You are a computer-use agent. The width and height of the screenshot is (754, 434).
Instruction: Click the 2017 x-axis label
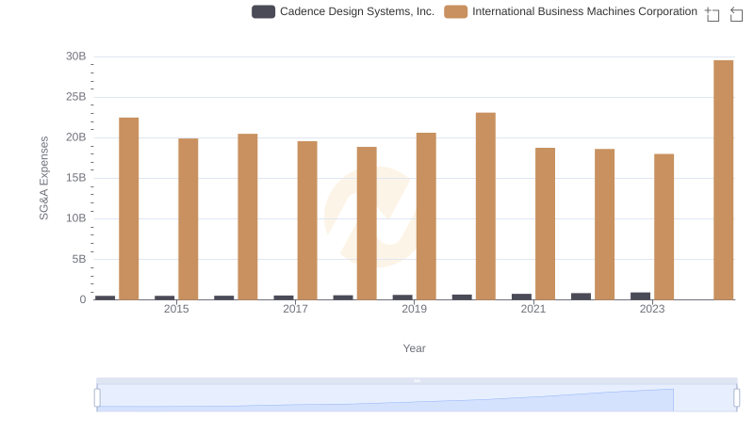pos(295,309)
